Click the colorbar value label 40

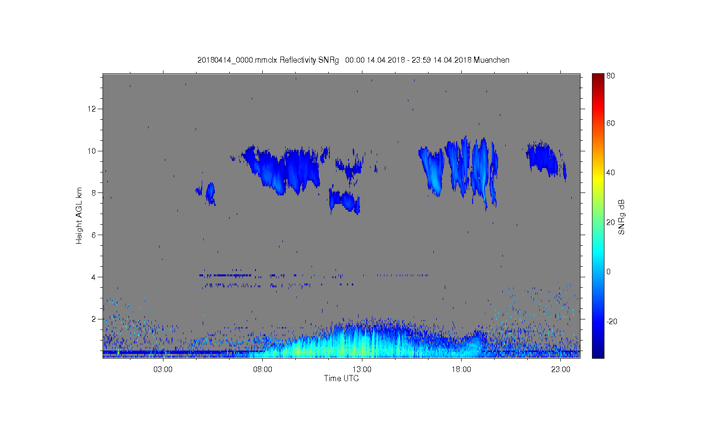[x=611, y=172]
